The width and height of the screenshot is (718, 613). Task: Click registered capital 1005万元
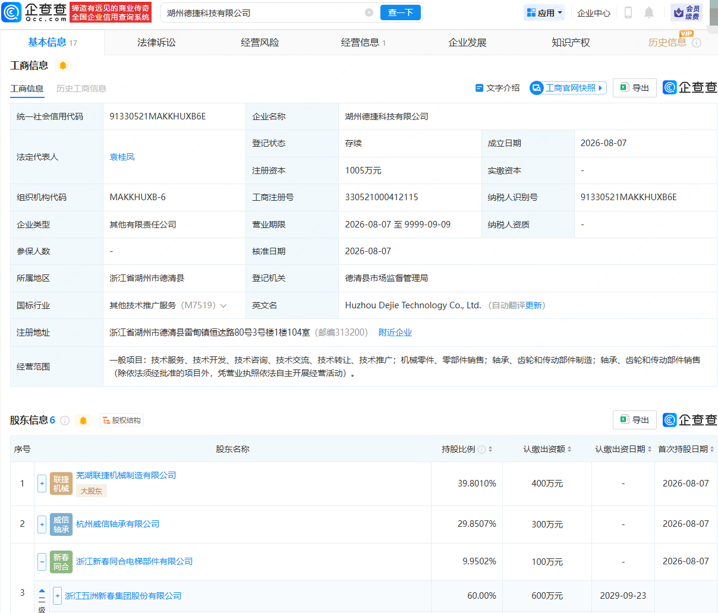coord(363,170)
